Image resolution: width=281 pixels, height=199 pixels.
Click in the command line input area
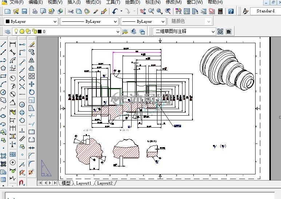tap(140, 196)
